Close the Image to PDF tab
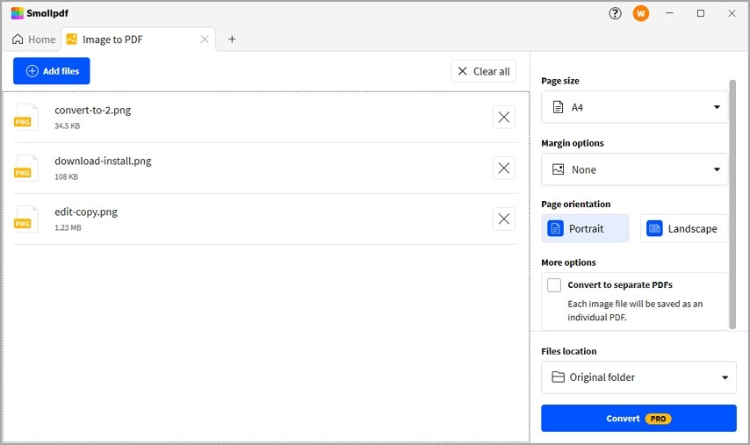 pos(205,39)
